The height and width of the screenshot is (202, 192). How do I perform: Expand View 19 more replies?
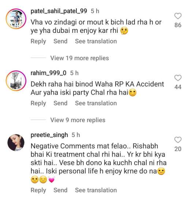pyautogui.click(x=80, y=58)
